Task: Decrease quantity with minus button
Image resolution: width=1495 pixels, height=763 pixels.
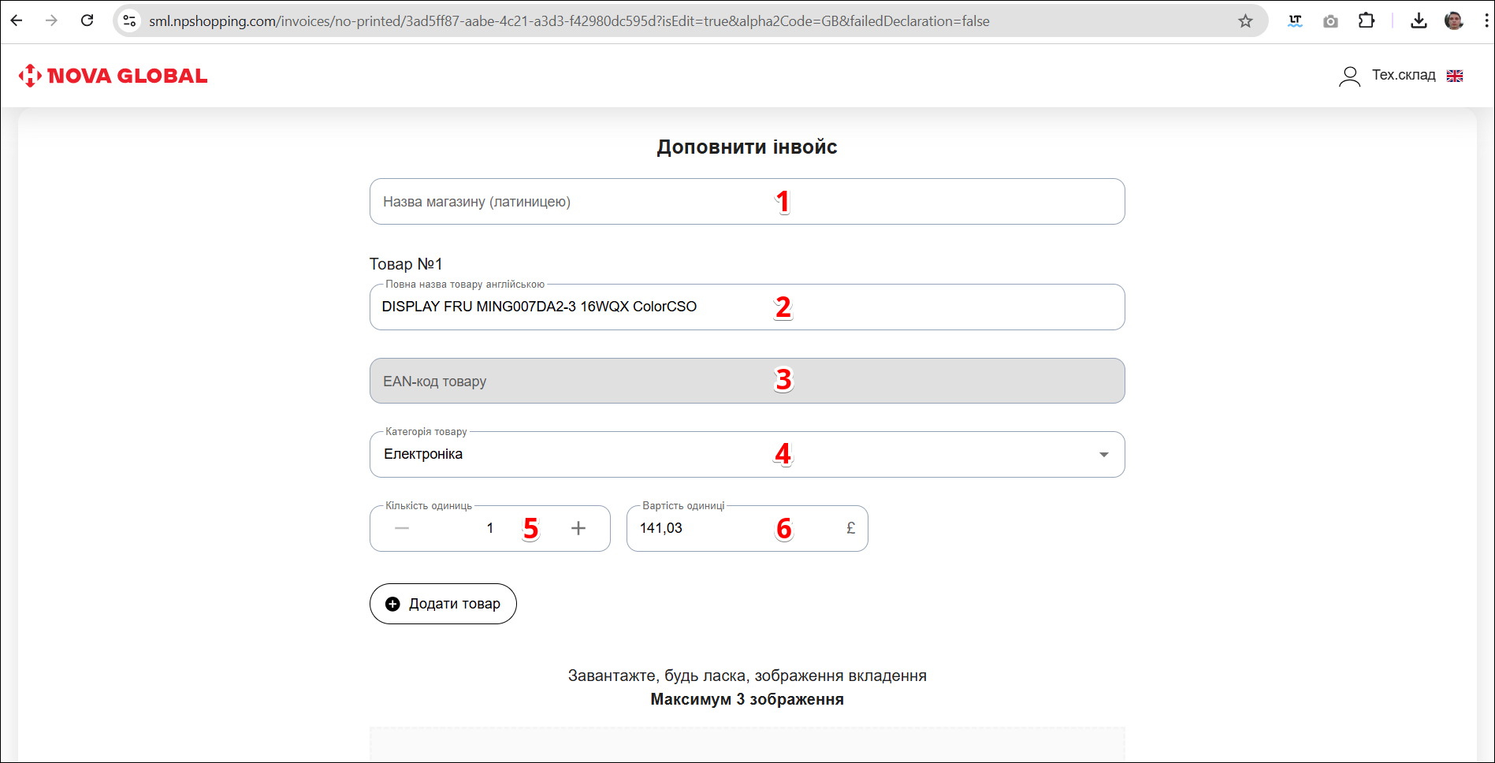Action: click(402, 528)
